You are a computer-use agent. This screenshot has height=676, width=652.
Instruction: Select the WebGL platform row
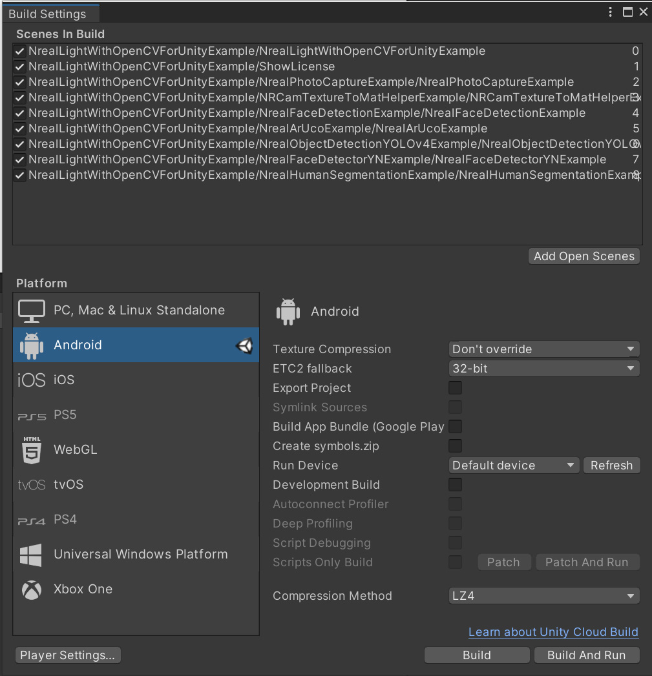136,449
